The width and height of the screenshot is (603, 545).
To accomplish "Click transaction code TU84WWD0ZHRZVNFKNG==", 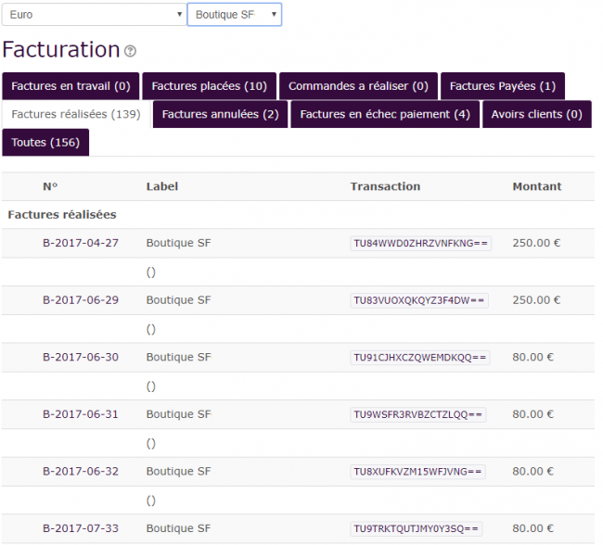I will tap(420, 244).
